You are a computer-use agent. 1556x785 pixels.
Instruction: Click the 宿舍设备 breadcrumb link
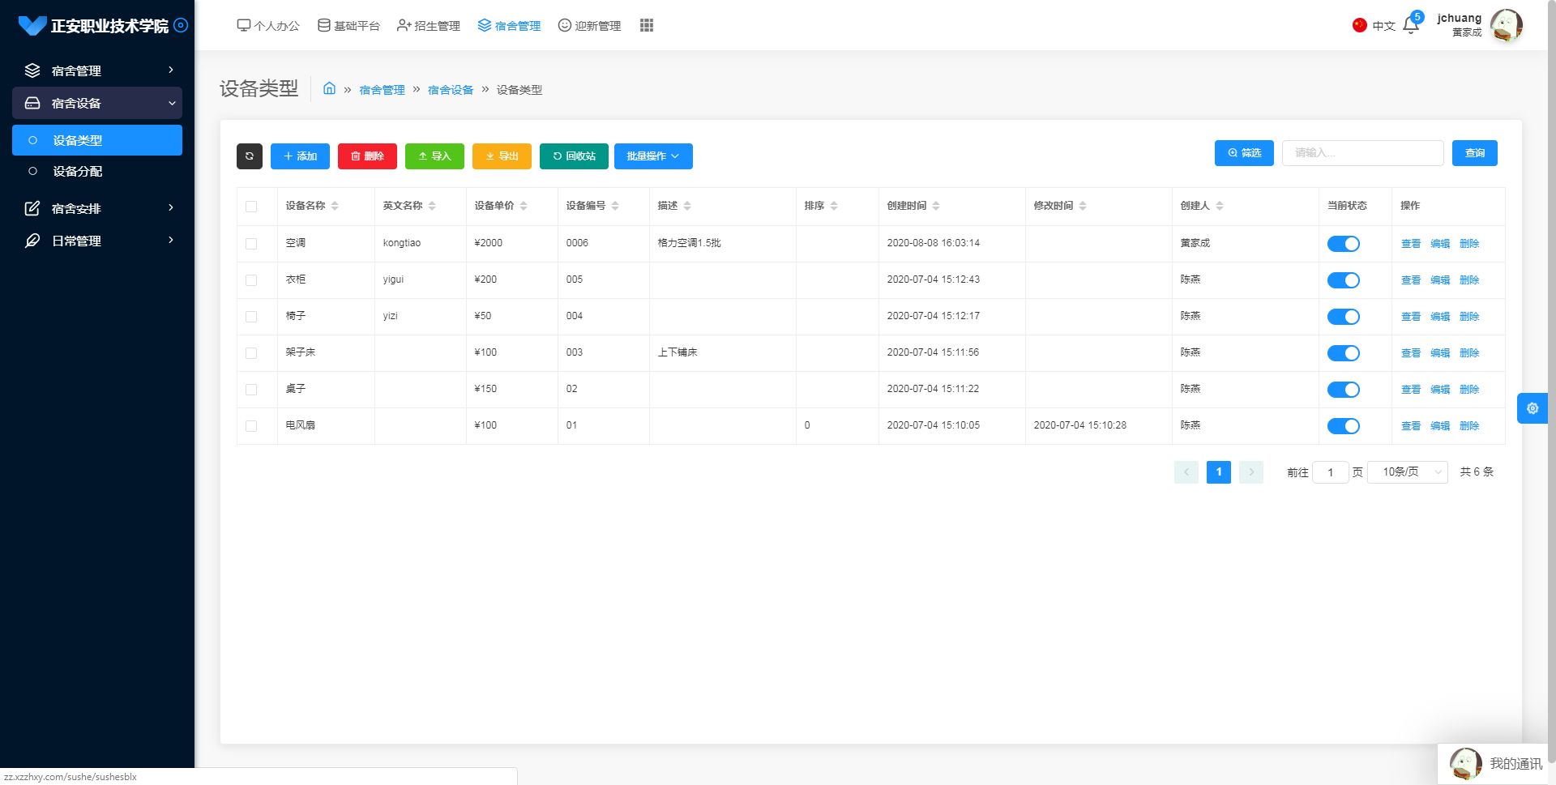click(451, 90)
